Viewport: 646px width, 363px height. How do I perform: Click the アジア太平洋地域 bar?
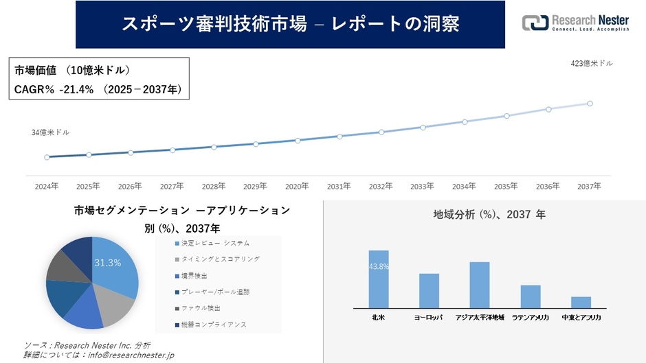(480, 285)
